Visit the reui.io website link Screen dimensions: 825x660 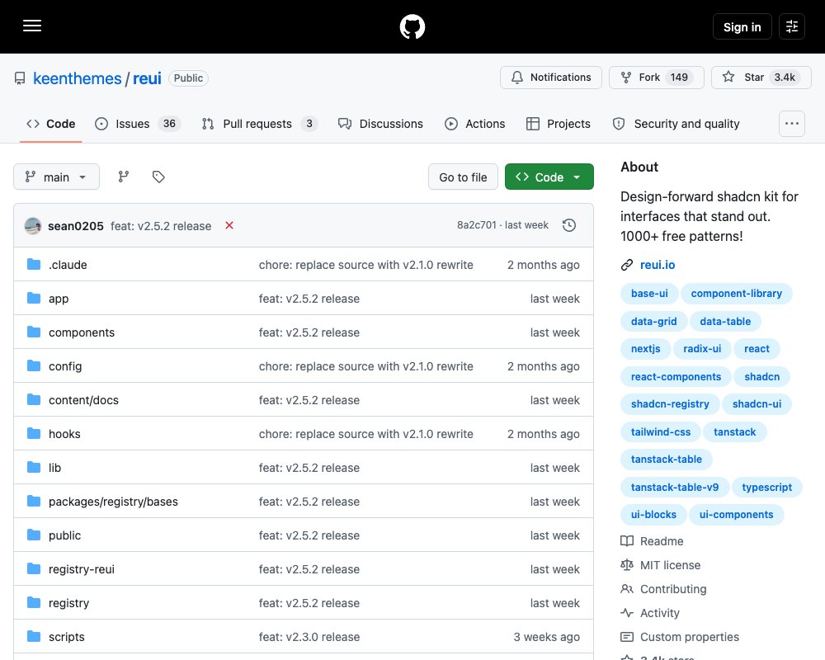pos(658,265)
